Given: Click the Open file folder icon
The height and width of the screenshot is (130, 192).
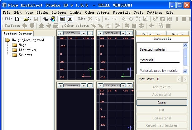Looking at the screenshot, I should click(x=26, y=19).
